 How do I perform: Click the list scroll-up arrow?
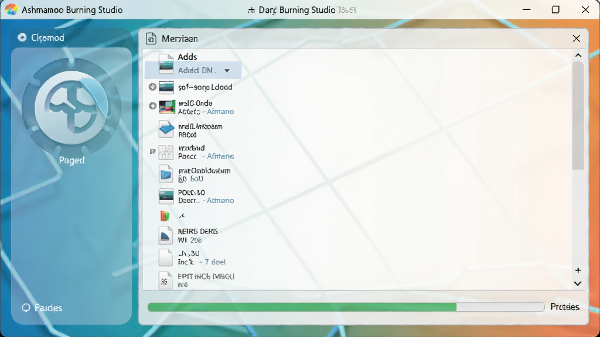pos(578,56)
